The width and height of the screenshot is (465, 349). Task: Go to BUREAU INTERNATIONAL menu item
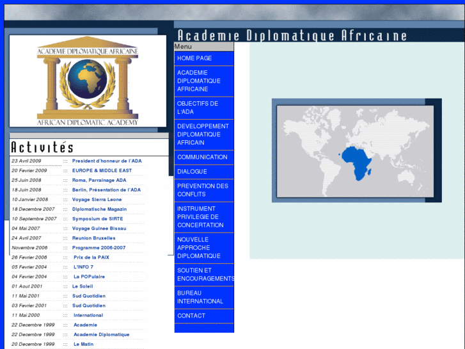coord(204,297)
